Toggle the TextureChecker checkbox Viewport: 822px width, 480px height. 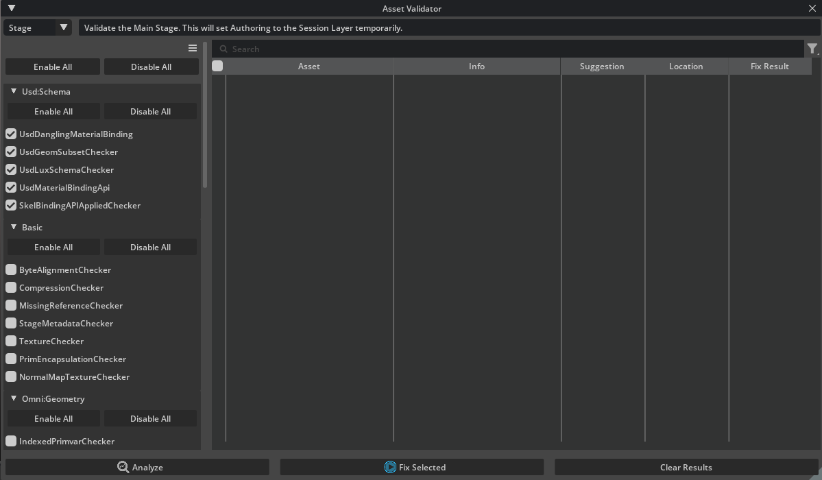(x=11, y=341)
